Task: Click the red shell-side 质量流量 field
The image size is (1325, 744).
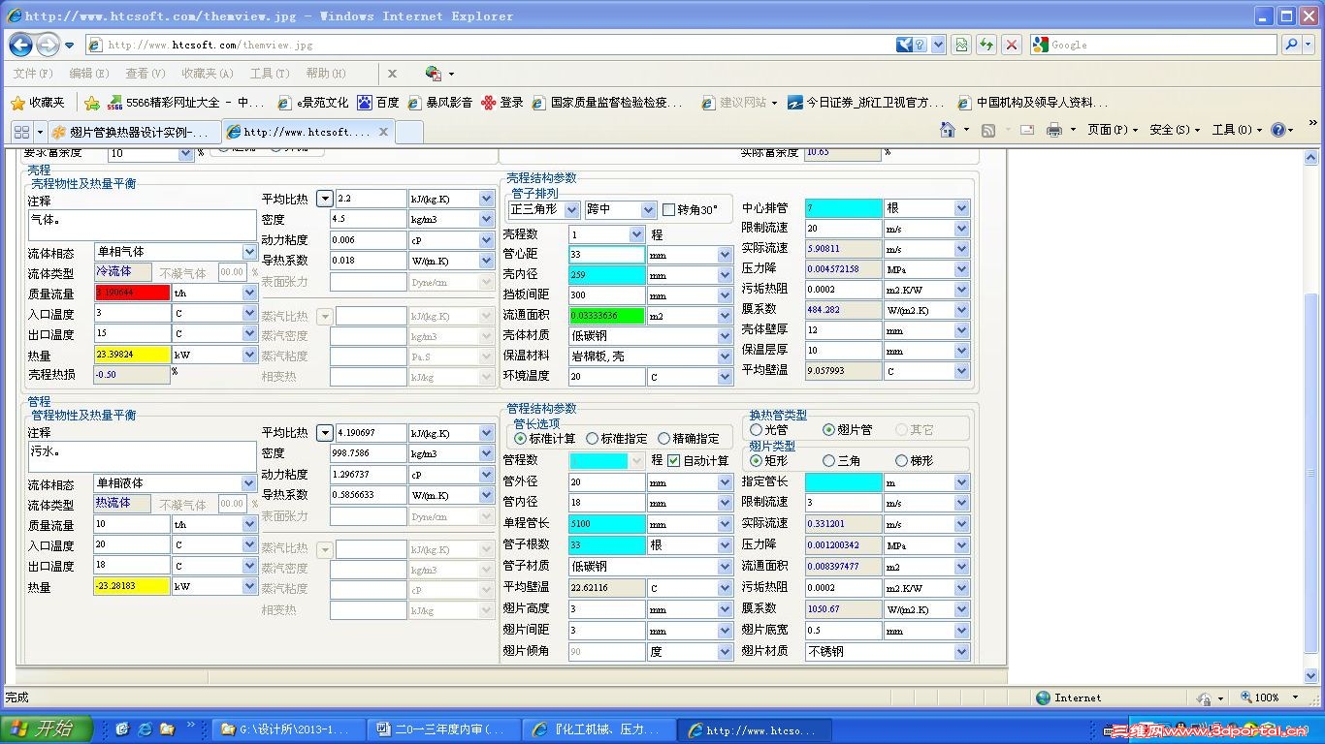Action: [x=132, y=293]
